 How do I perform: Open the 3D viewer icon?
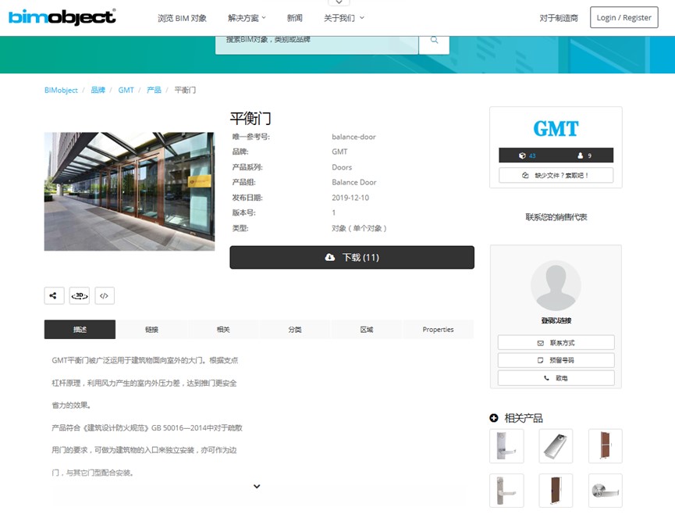coord(80,295)
